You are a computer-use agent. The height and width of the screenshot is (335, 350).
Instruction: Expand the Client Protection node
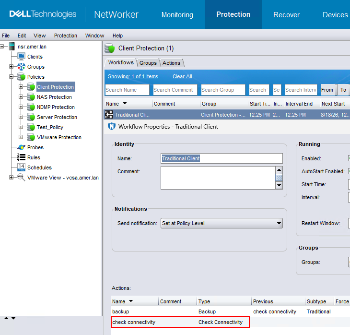[21, 87]
